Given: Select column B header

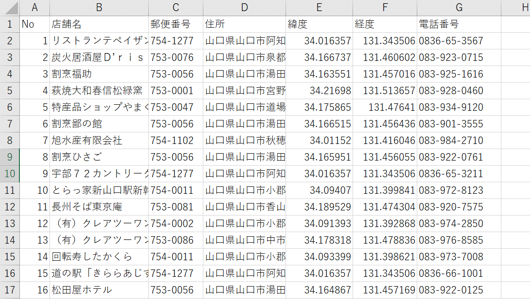Looking at the screenshot, I should coord(99,8).
